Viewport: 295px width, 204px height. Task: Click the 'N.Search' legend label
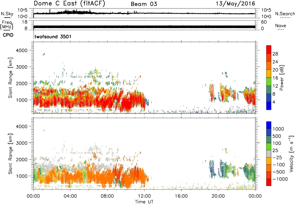point(285,14)
